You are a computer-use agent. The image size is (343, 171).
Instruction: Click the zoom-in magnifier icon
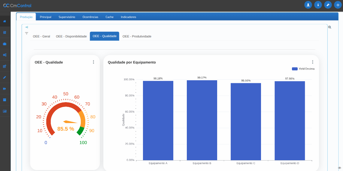click(x=329, y=27)
